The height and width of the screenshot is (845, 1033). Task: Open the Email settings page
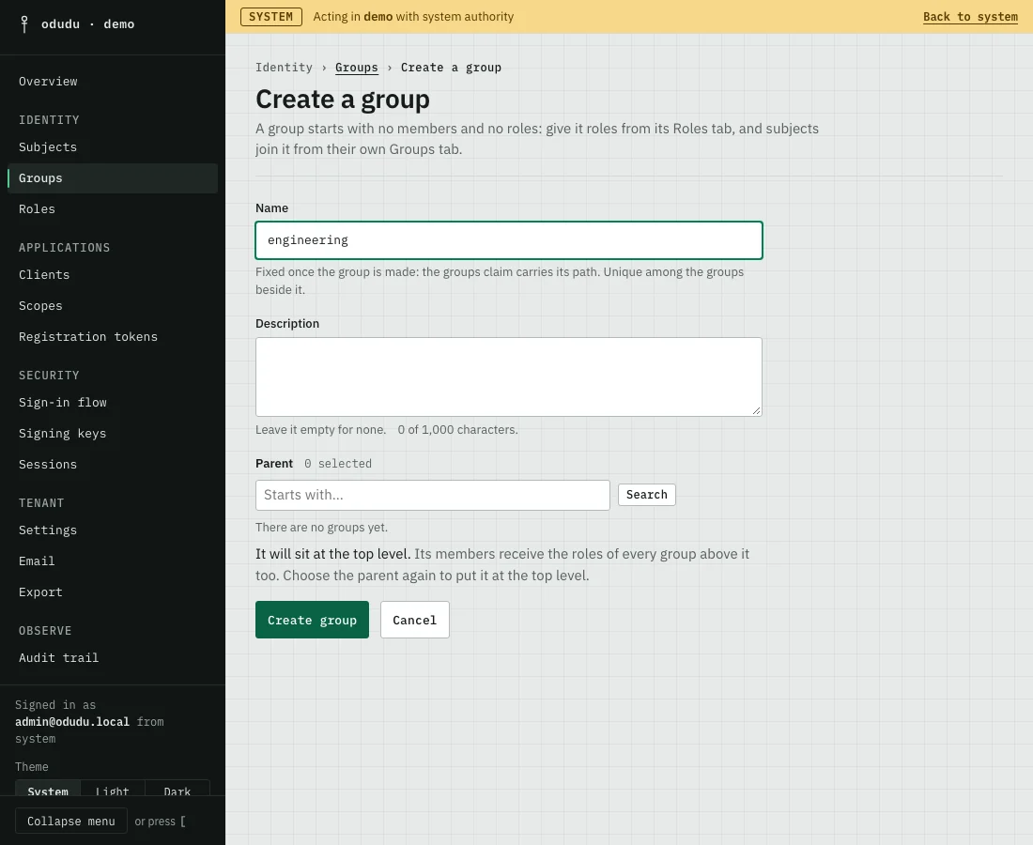pyautogui.click(x=113, y=561)
